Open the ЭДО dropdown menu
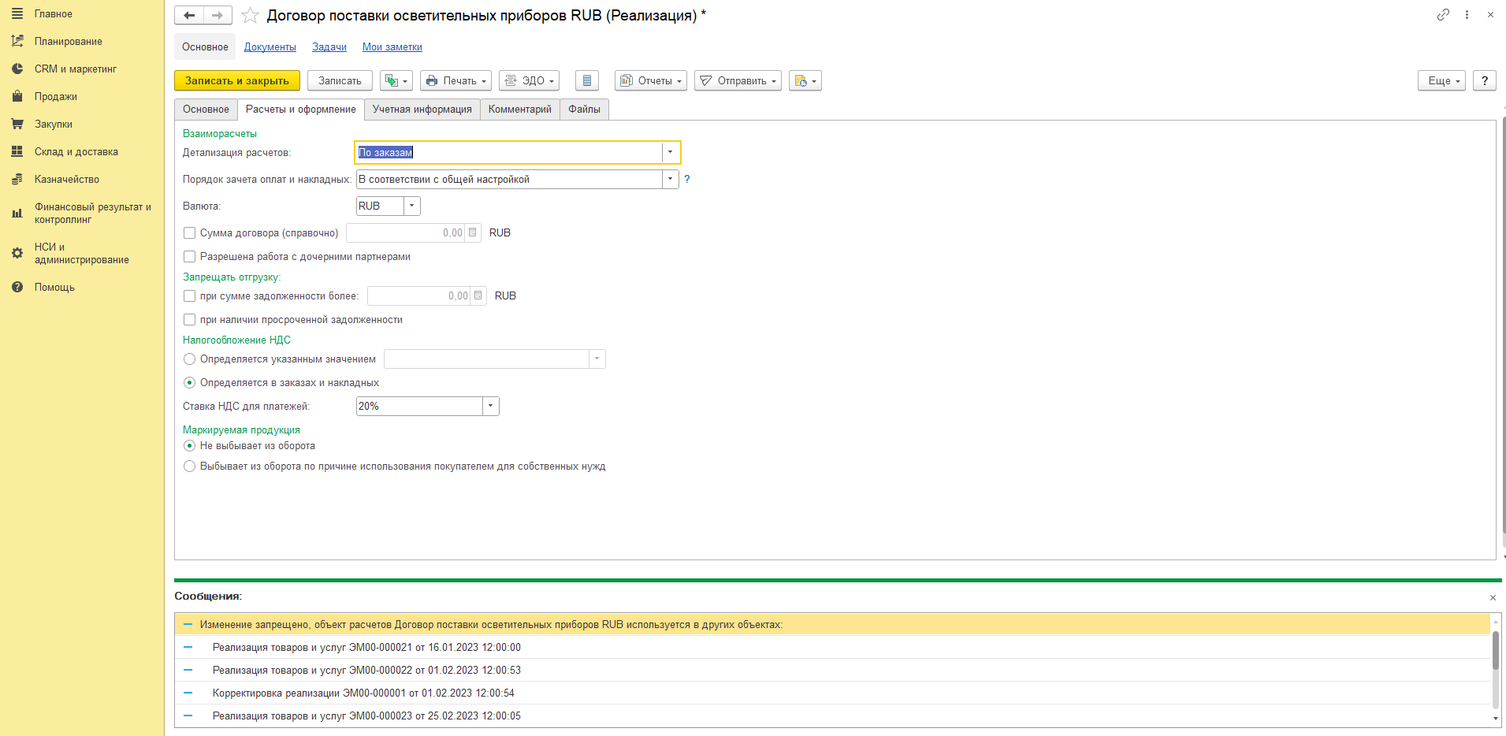The height and width of the screenshot is (736, 1506). tap(529, 80)
